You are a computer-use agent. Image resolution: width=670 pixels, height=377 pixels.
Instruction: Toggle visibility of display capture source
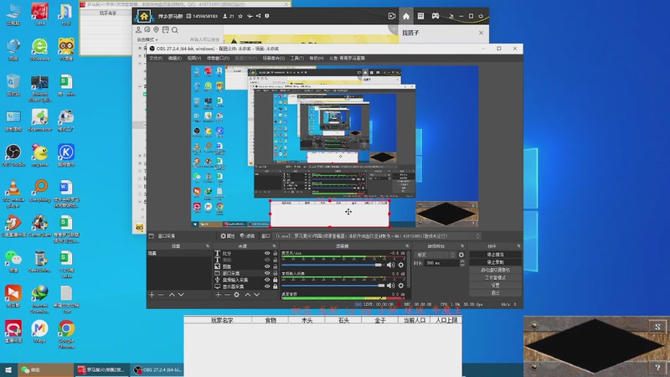(267, 287)
